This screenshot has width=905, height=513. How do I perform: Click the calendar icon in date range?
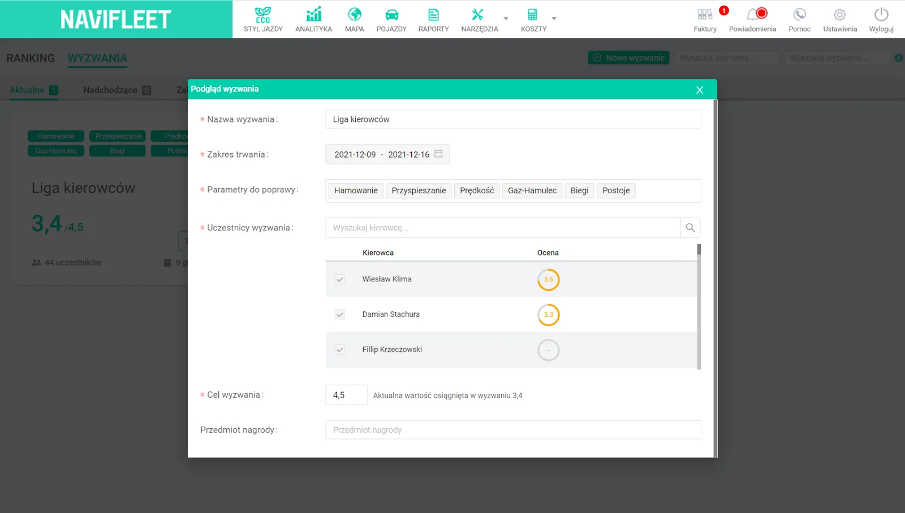tap(438, 154)
